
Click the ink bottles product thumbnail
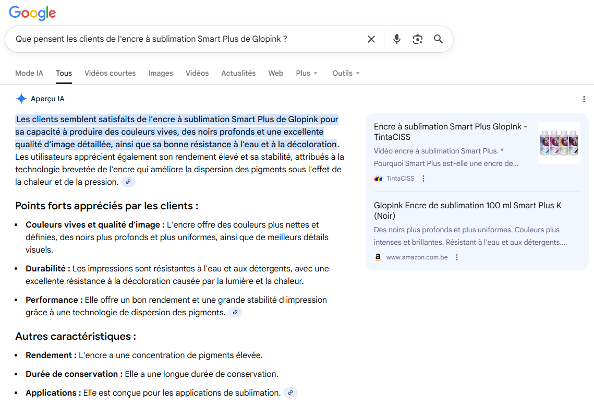[559, 143]
